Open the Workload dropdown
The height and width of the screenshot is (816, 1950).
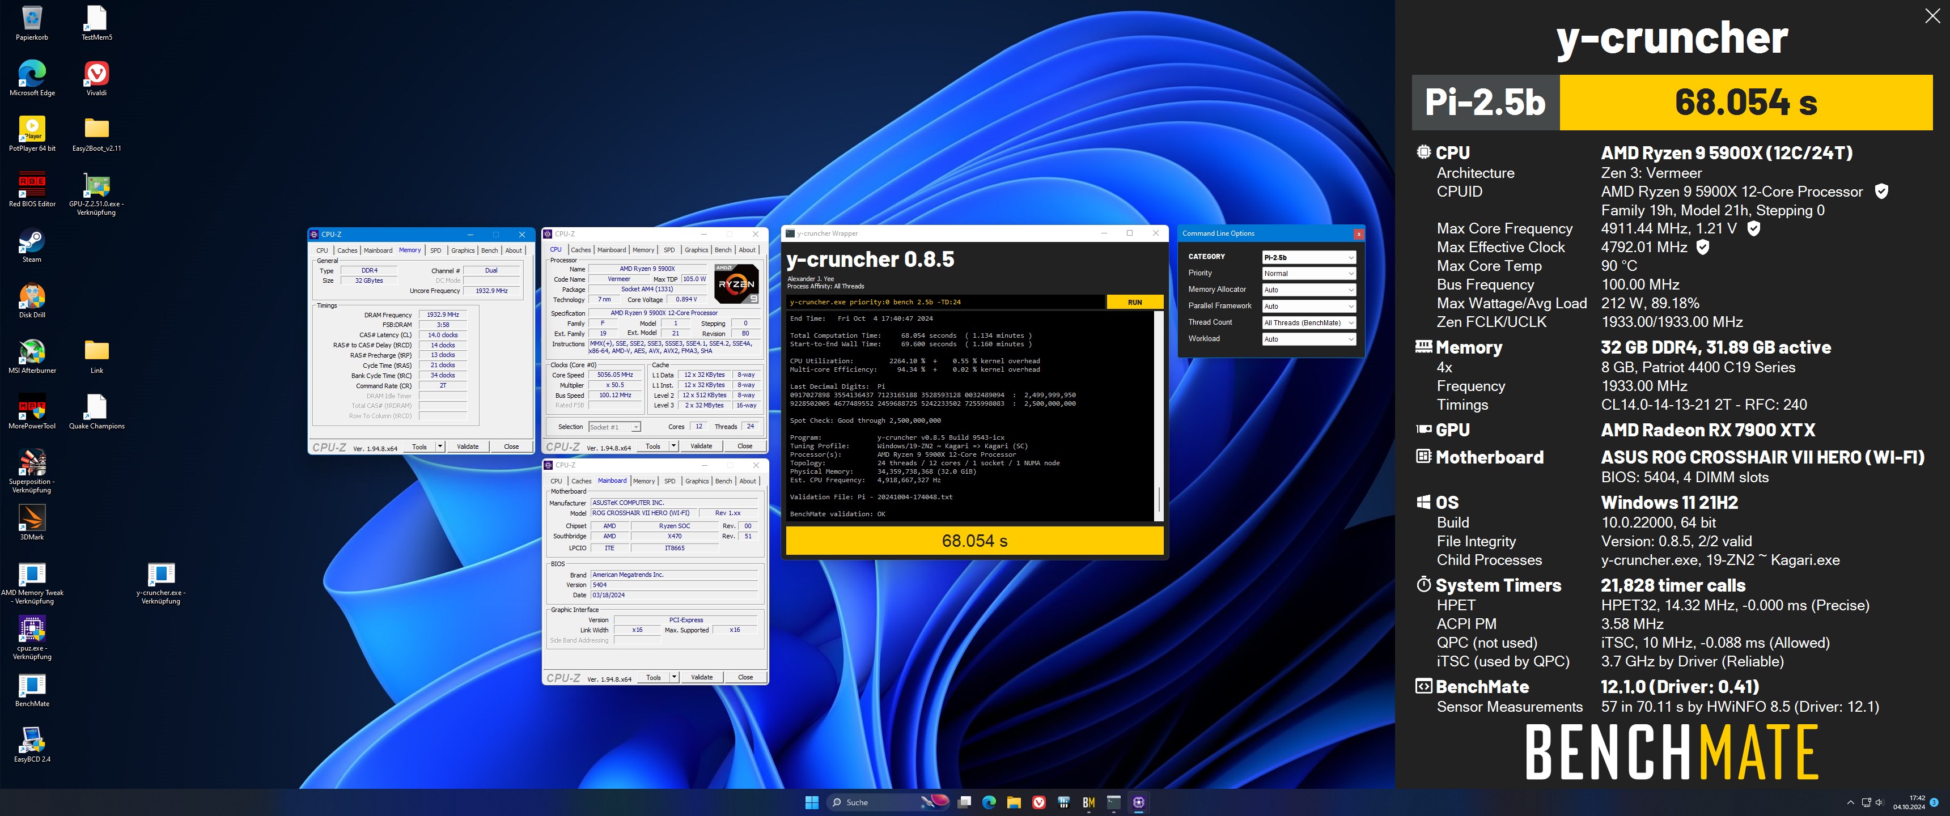coord(1309,339)
